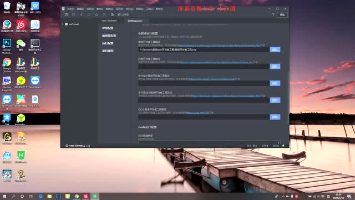
Task: Open Adobe Photoshop desktop shortcut
Action: pos(7,46)
